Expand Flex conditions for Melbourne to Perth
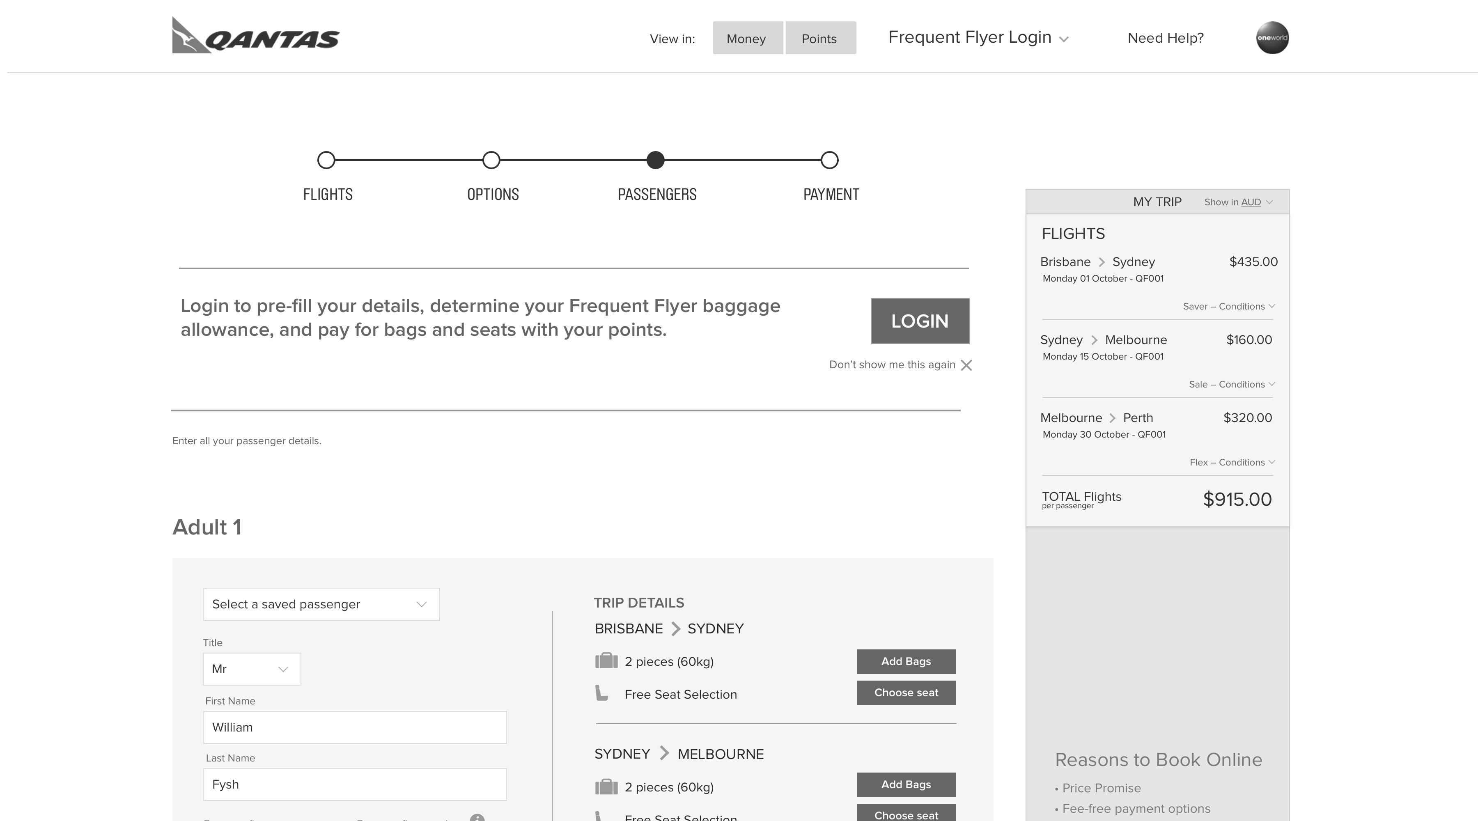Screen dimensions: 1478x821 (1232, 462)
